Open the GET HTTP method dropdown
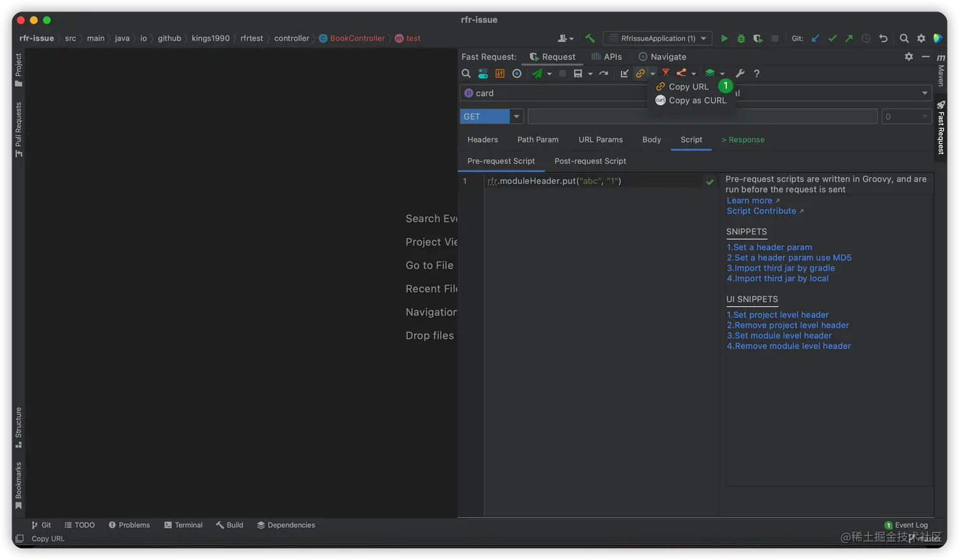The width and height of the screenshot is (959, 560). [516, 117]
